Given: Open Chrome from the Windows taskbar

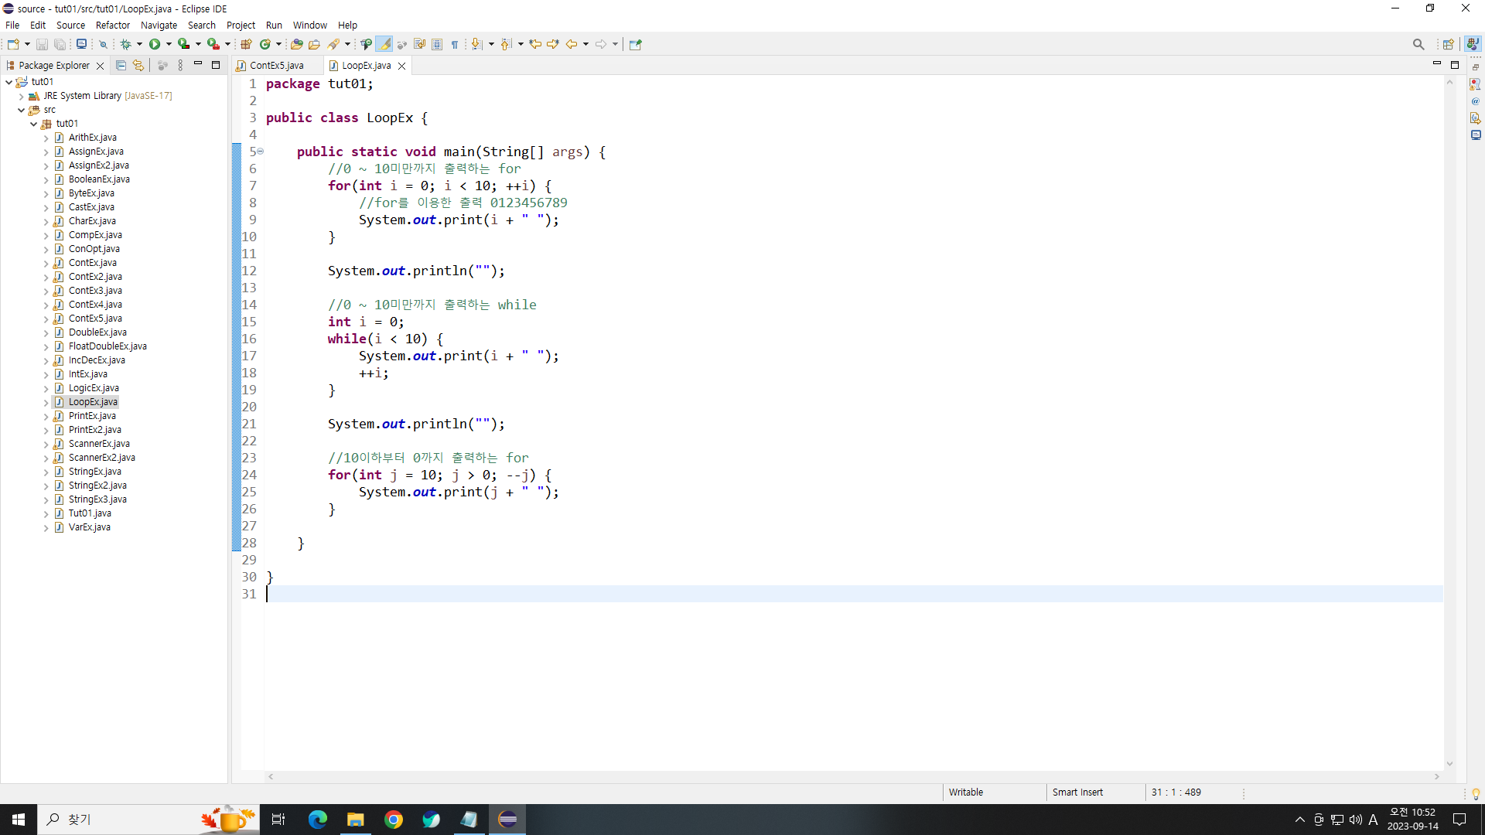Looking at the screenshot, I should [x=393, y=820].
